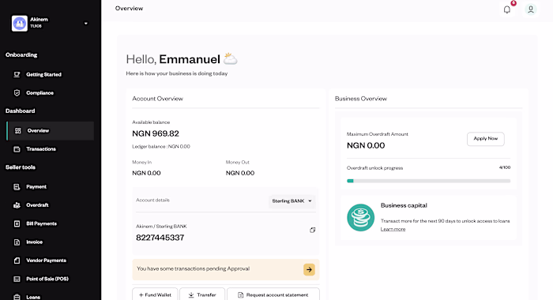Open Vendor Payments in the sidebar

click(x=46, y=261)
